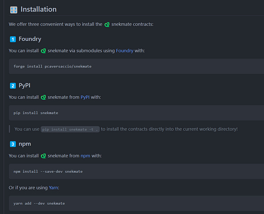The width and height of the screenshot is (264, 214).
Task: Click the snake icon before 'snekmate from npm'
Action: pyautogui.click(x=43, y=156)
